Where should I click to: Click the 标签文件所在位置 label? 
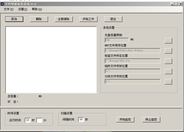pyautogui.click(x=116, y=56)
